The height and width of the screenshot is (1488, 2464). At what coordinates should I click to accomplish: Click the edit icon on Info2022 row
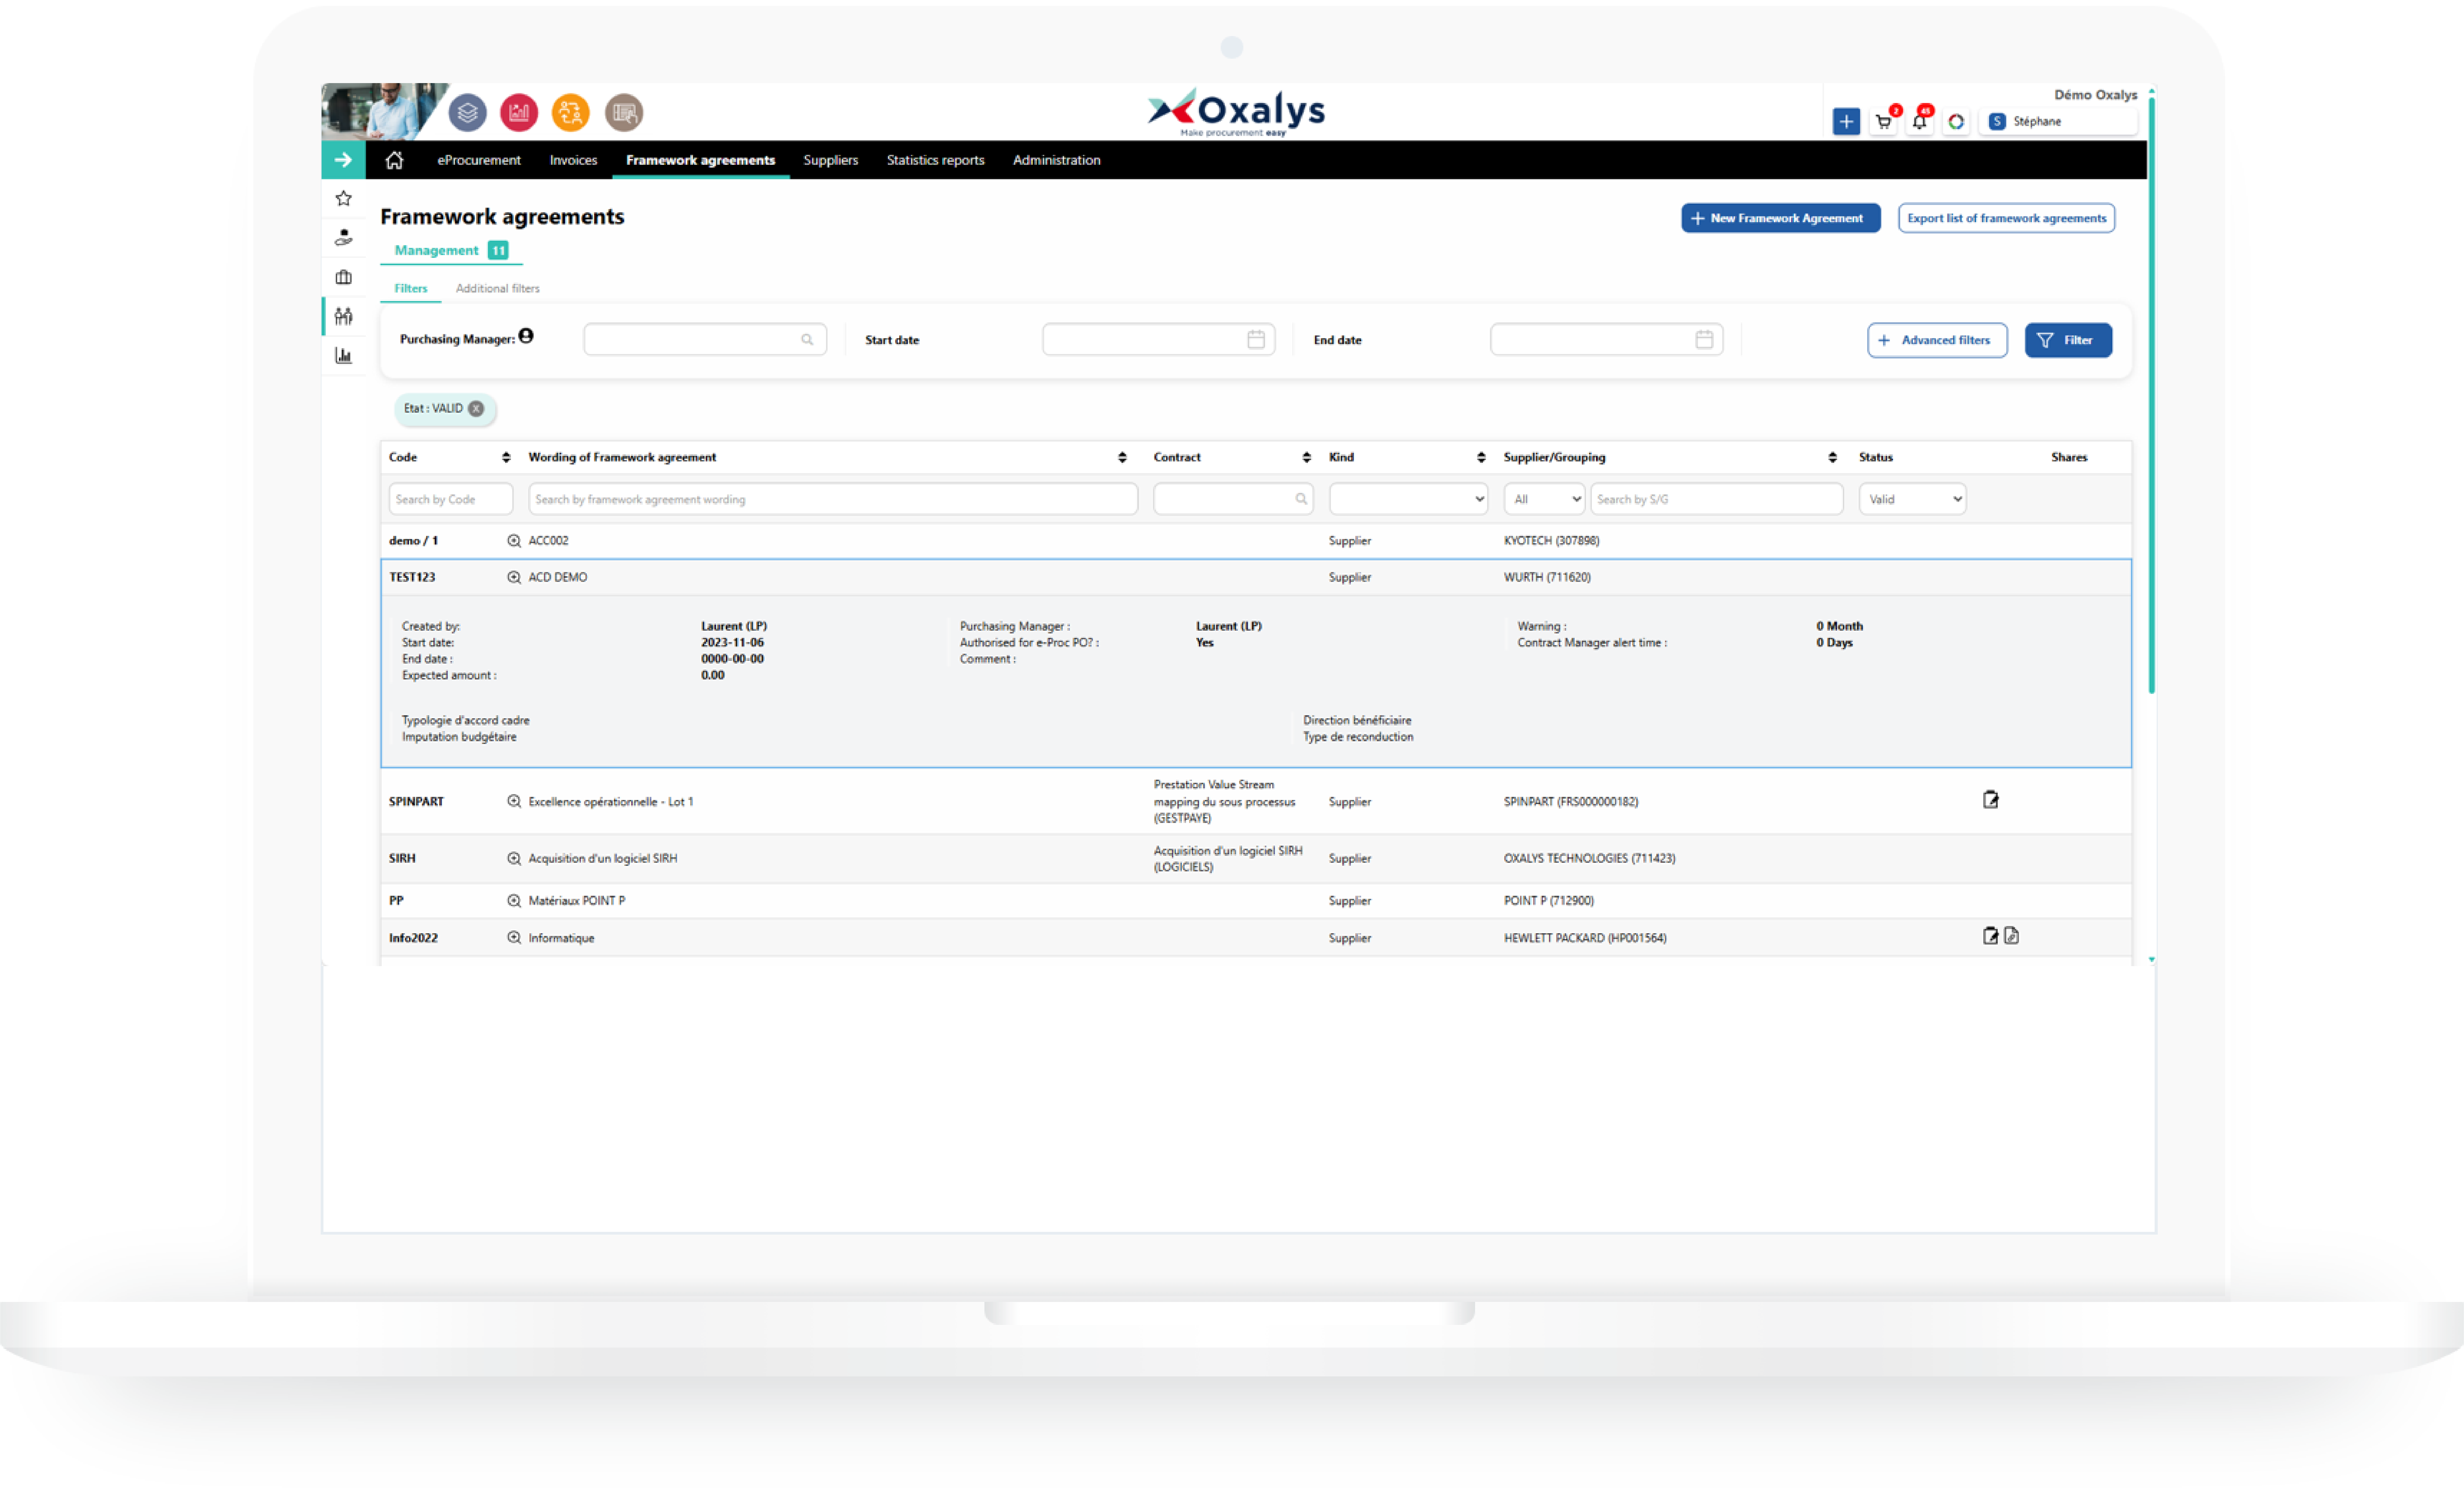(x=1990, y=936)
